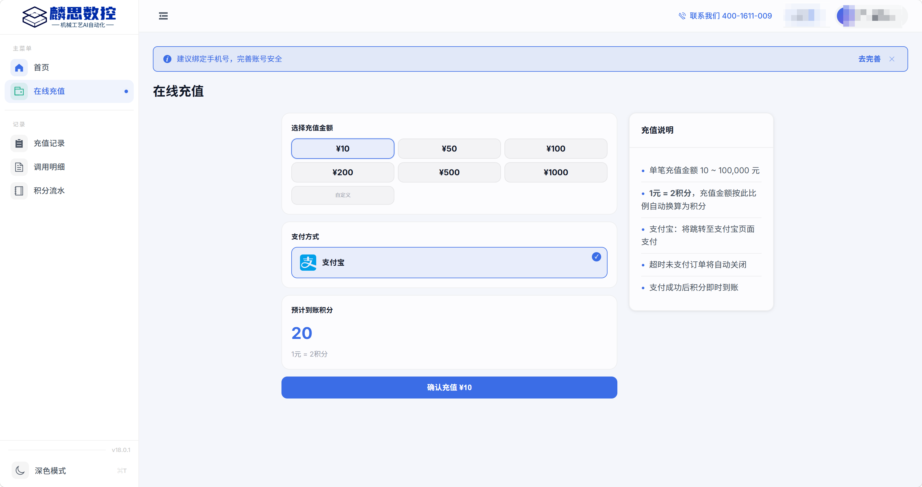Select the ¥200 recharge amount
The height and width of the screenshot is (487, 922).
pyautogui.click(x=343, y=172)
